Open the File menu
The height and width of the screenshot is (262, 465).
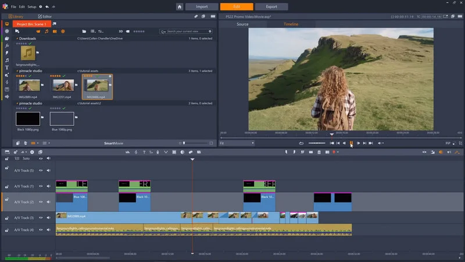pos(13,6)
